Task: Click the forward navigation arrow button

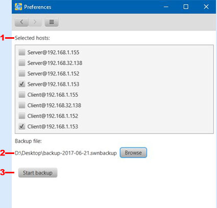Action: 35,22
